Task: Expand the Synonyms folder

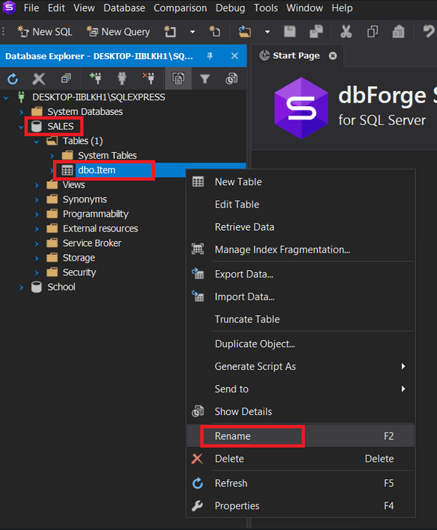Action: 36,199
